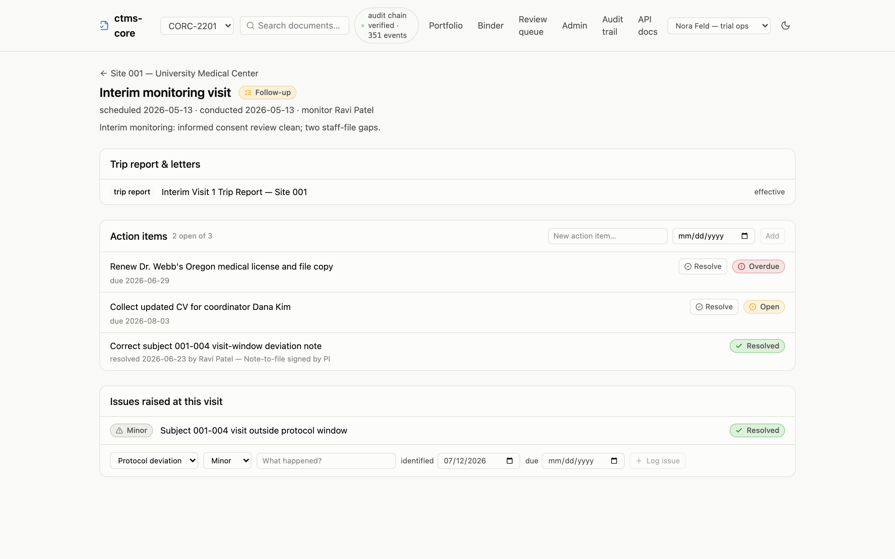Click the effective status text
The width and height of the screenshot is (895, 559).
[769, 192]
